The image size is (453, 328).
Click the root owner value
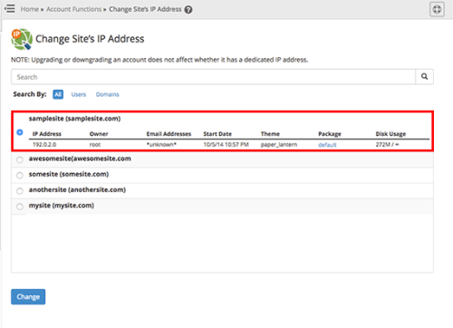click(95, 145)
